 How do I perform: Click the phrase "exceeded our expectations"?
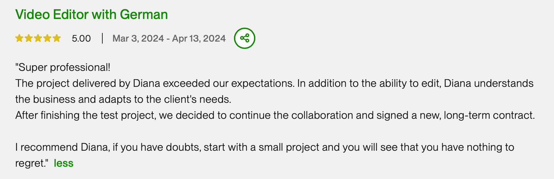tap(228, 84)
